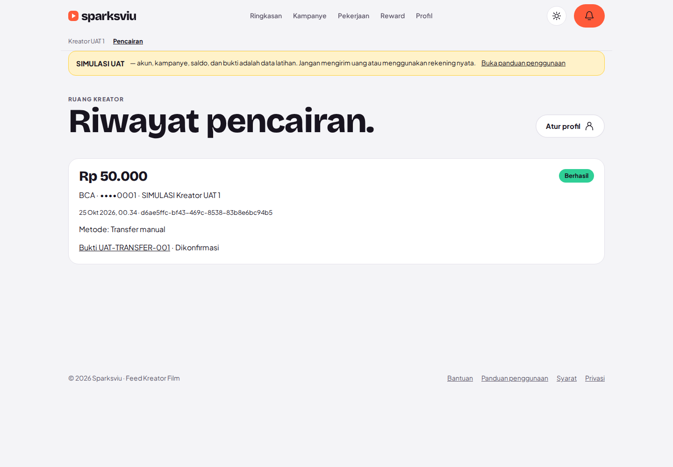Go to the Ringkasan page
Screen dimensions: 673x467
point(266,16)
